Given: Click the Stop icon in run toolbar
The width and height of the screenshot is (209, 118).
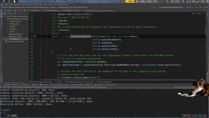Looking at the screenshot, I should [193, 7].
